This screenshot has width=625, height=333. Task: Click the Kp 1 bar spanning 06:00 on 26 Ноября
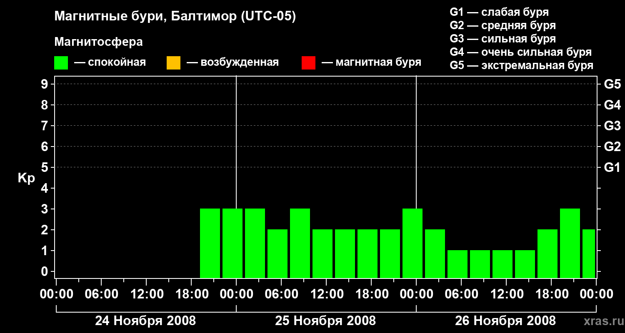click(x=457, y=264)
